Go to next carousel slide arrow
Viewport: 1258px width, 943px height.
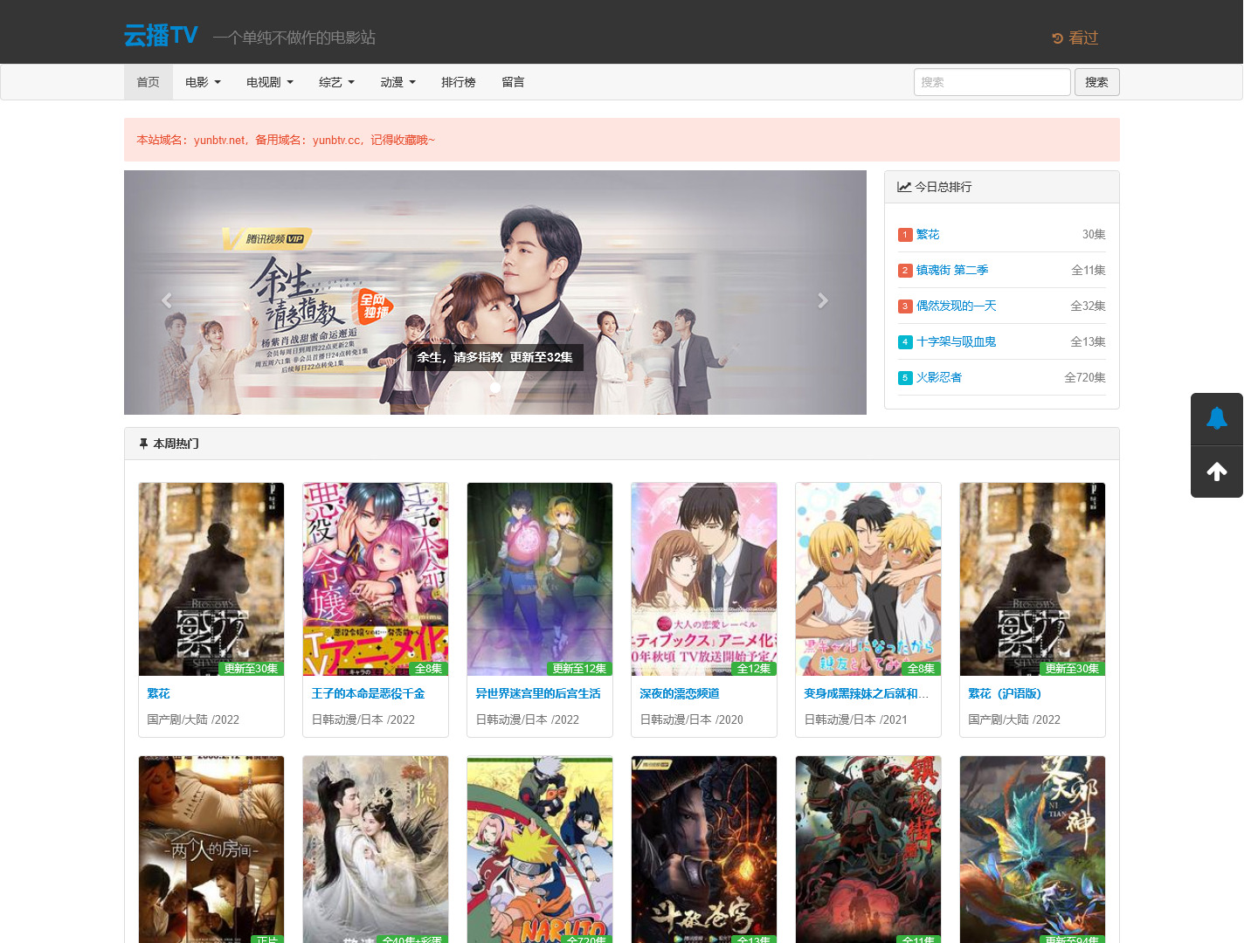(823, 300)
